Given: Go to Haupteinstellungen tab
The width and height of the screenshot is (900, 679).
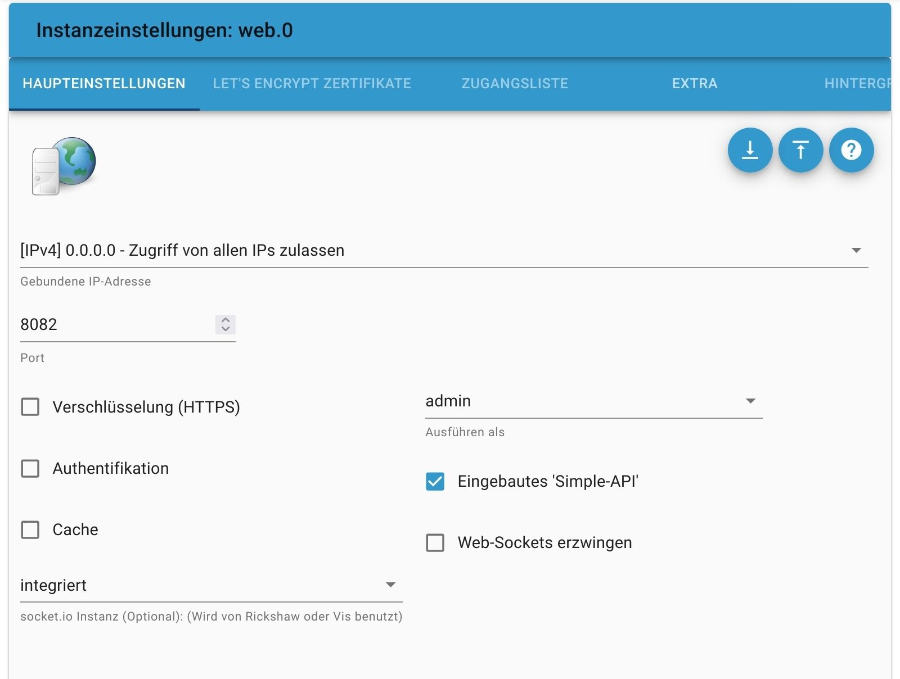Looking at the screenshot, I should coord(104,84).
